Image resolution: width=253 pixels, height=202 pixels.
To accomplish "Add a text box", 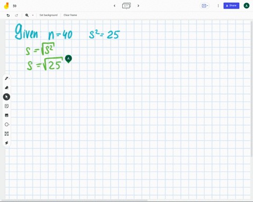I will coord(6,134).
